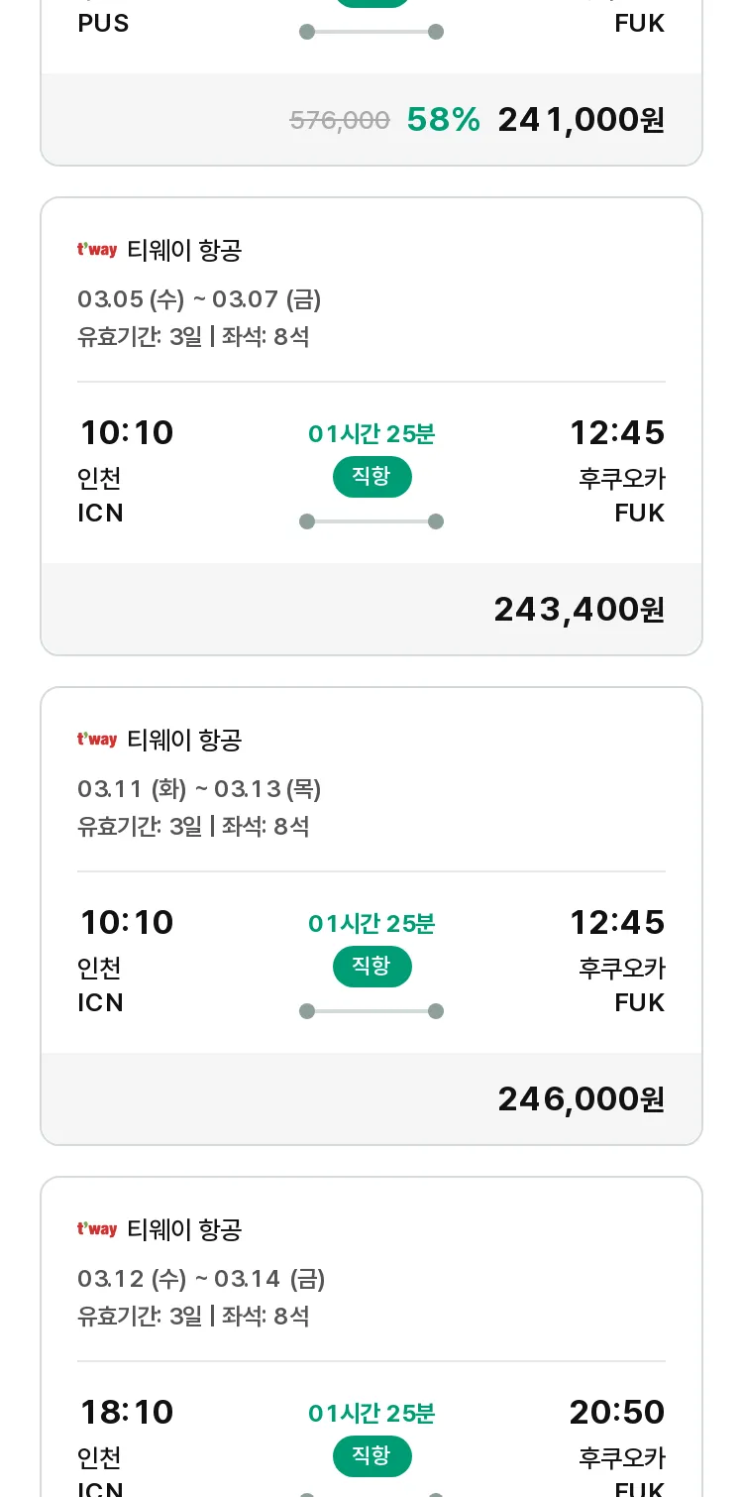The width and height of the screenshot is (743, 1497).
Task: Tap the 20:50 arrival time at 후쿠오카
Action: click(616, 1412)
